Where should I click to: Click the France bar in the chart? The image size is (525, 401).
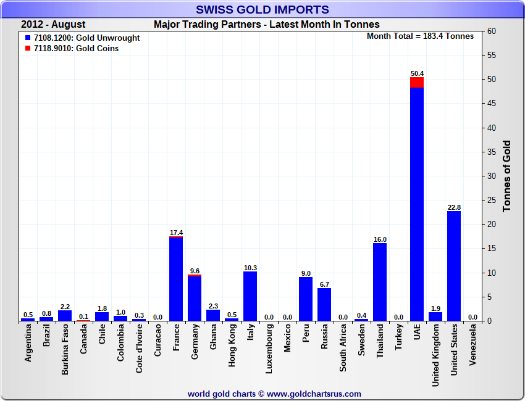pyautogui.click(x=176, y=279)
